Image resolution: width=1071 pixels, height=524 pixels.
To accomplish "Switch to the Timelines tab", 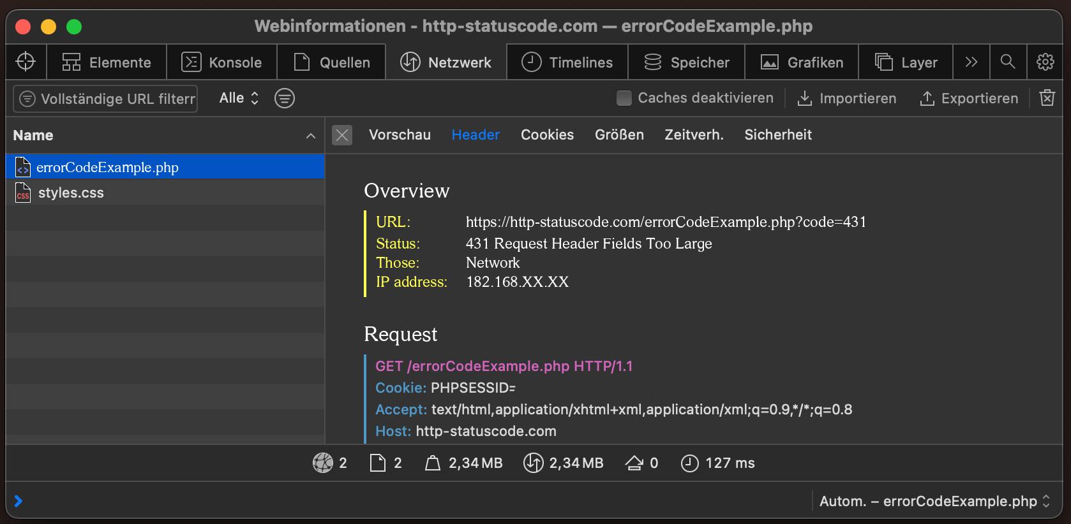I will [567, 62].
